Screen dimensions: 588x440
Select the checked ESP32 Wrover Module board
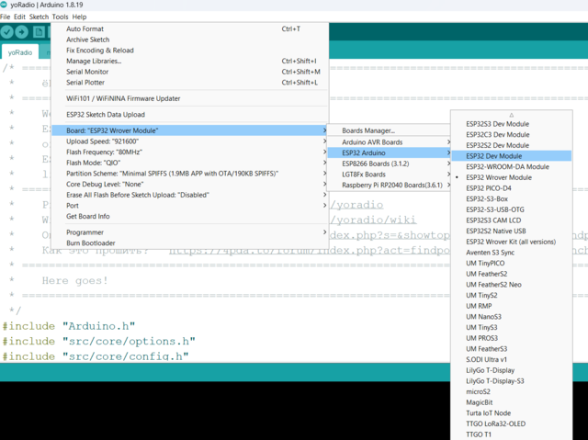click(x=512, y=177)
